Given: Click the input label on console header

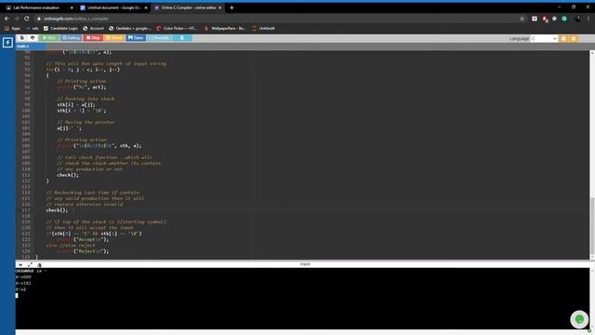Looking at the screenshot, I should [x=305, y=264].
